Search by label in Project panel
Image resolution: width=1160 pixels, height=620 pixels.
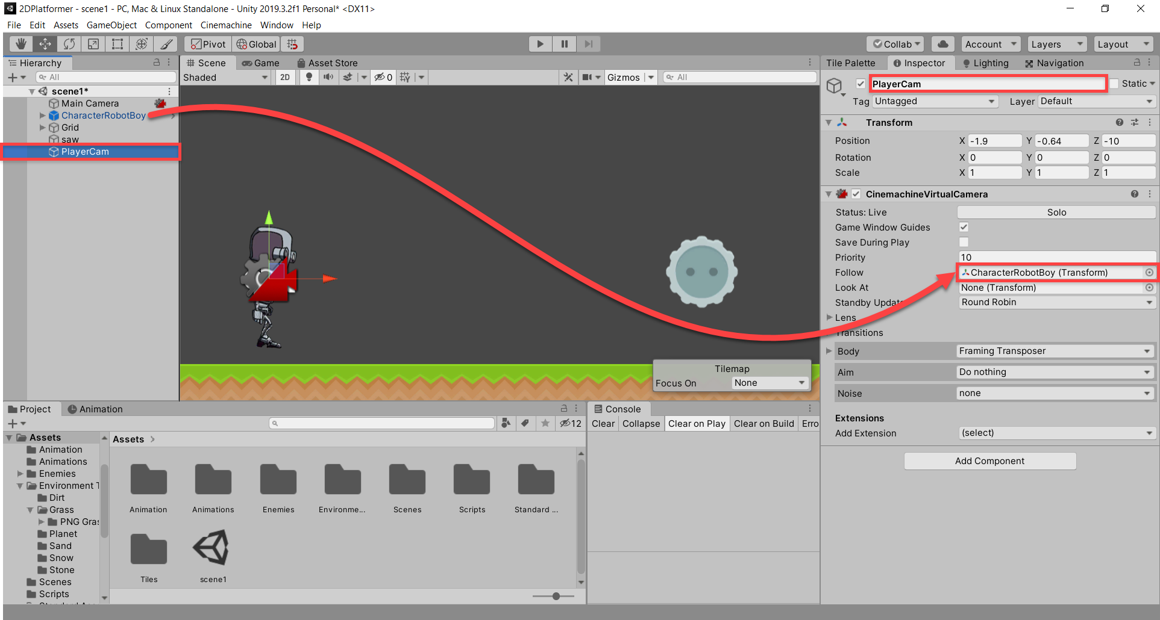point(525,423)
